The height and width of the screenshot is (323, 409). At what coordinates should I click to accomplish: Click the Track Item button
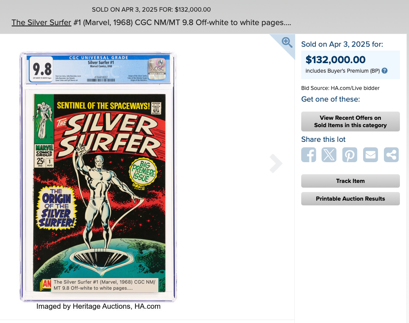click(x=350, y=181)
